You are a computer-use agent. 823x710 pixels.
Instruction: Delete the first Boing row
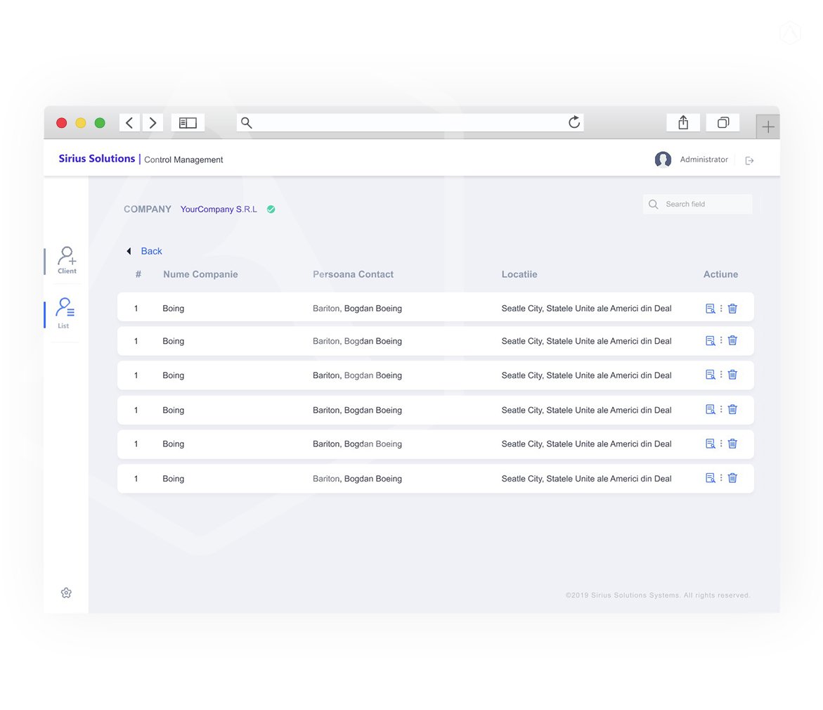pyautogui.click(x=732, y=308)
